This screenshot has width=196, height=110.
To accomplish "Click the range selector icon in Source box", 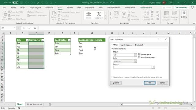I will click(x=153, y=67).
